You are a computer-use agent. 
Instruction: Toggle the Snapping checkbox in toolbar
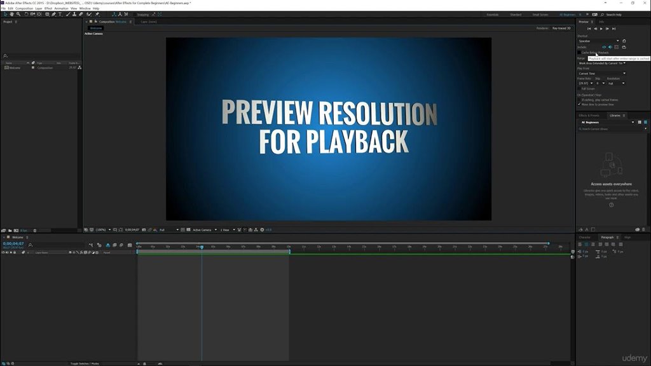click(135, 15)
